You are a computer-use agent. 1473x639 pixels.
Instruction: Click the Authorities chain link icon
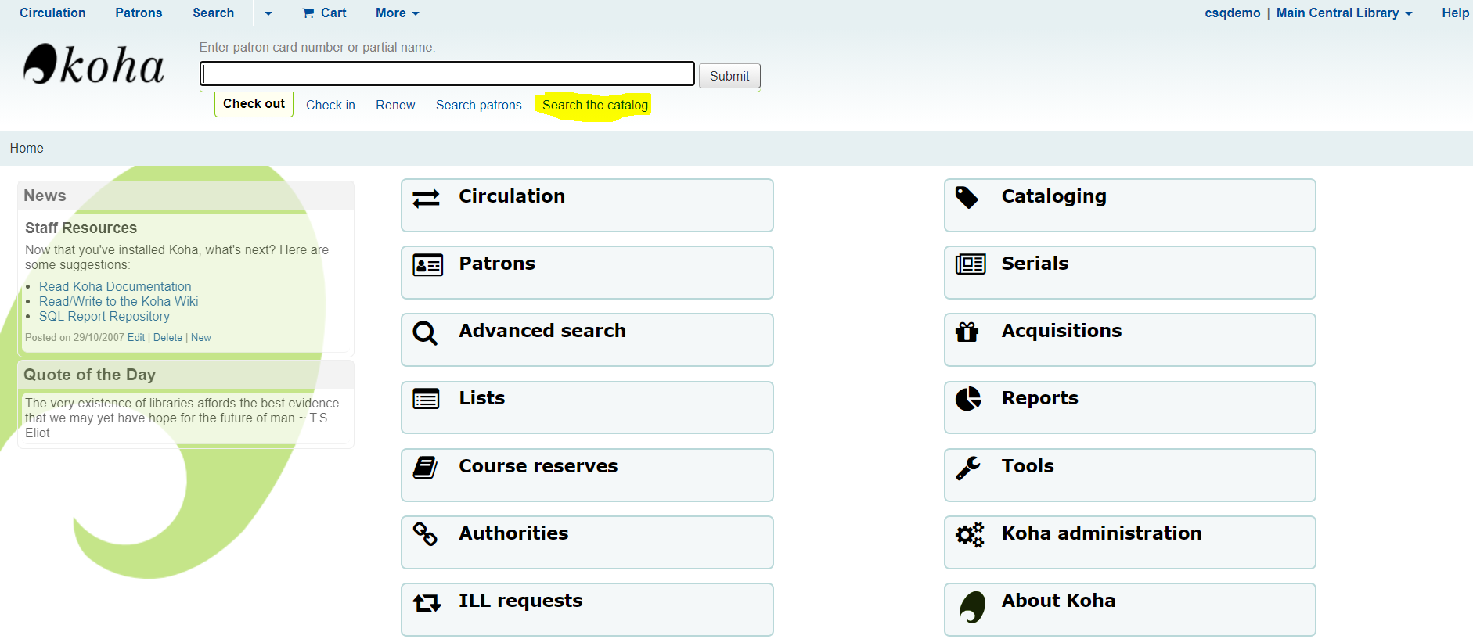425,534
